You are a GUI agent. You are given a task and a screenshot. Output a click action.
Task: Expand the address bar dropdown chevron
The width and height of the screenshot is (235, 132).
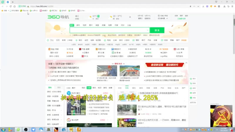coord(198,6)
